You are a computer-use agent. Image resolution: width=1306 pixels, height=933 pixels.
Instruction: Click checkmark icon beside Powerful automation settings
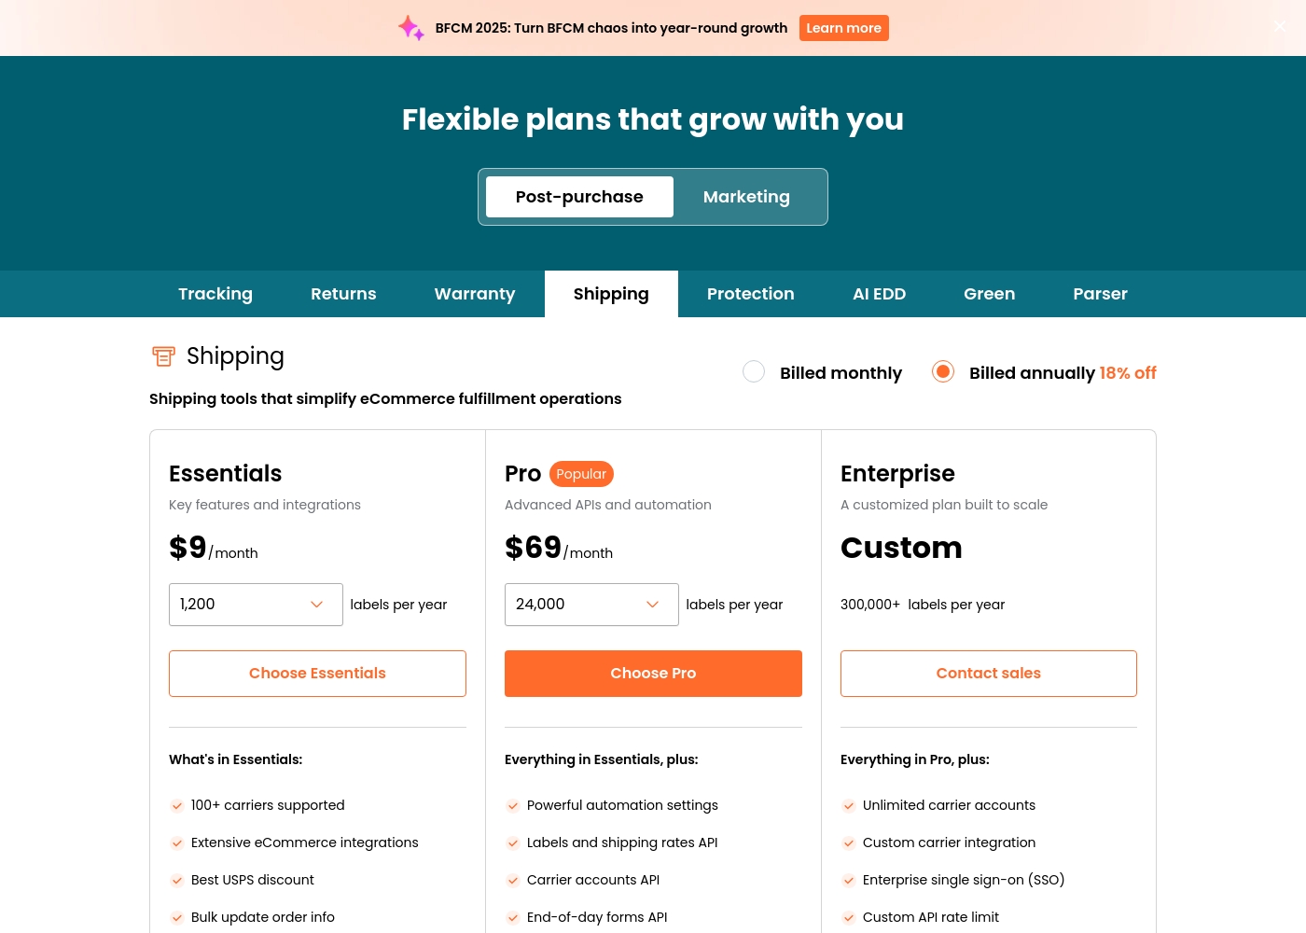pyautogui.click(x=512, y=806)
